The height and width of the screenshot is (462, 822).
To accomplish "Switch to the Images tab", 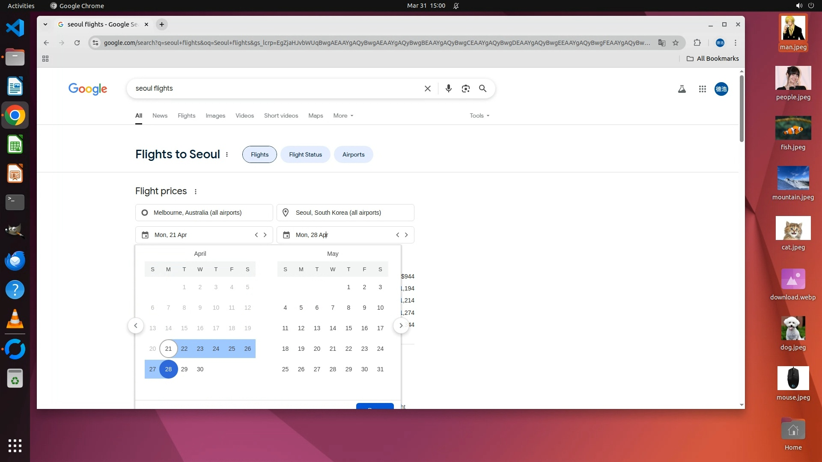I will (215, 115).
